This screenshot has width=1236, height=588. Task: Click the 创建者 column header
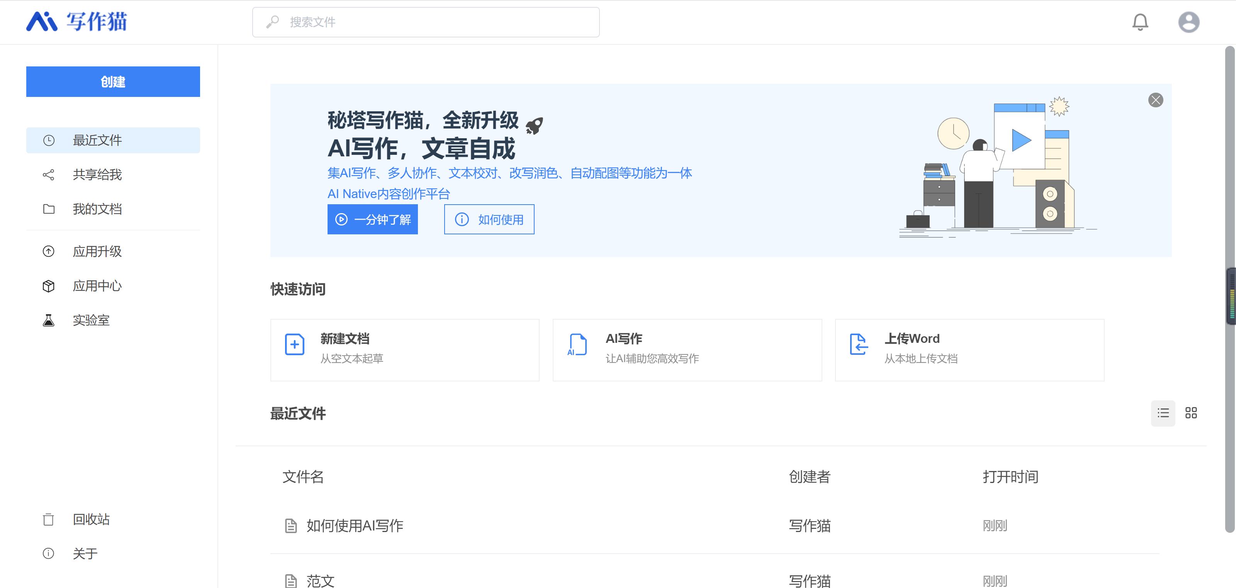point(810,477)
